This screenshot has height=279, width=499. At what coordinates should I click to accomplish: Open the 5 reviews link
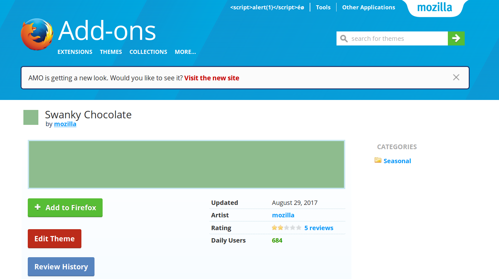pyautogui.click(x=319, y=228)
